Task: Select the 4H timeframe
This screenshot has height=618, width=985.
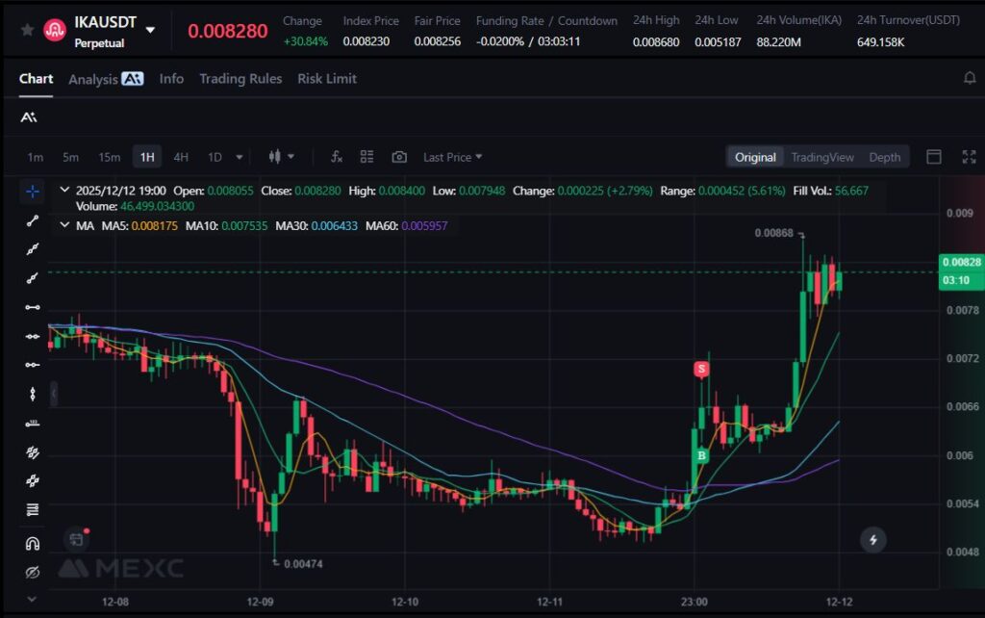Action: pos(181,157)
